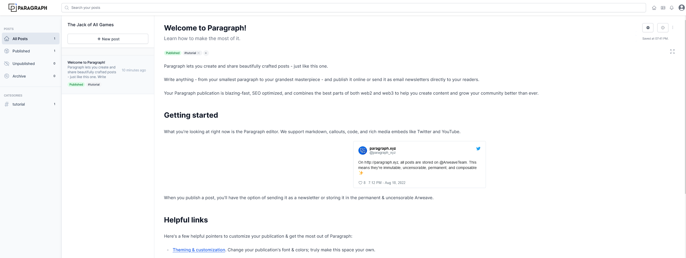Select the All Posts filter
Screen dimensions: 686x258
[31, 39]
